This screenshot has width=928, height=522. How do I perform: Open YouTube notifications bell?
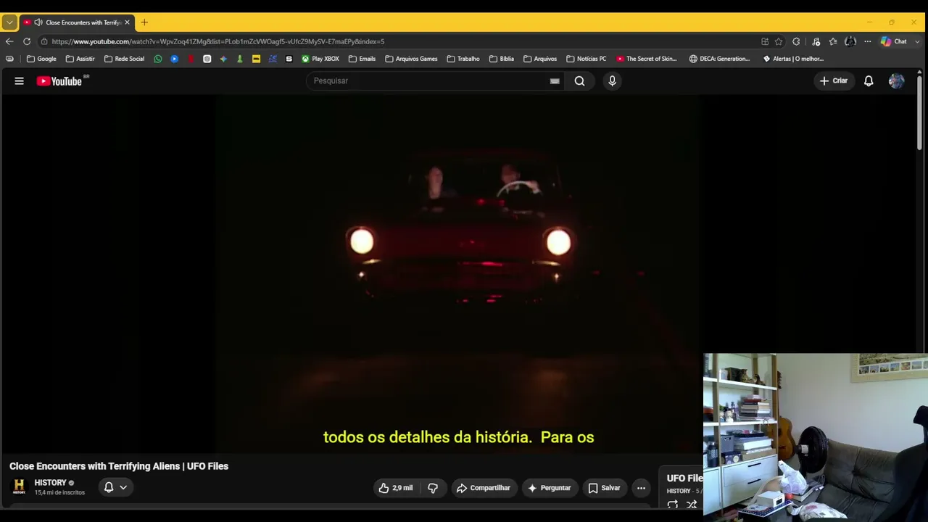click(x=869, y=81)
